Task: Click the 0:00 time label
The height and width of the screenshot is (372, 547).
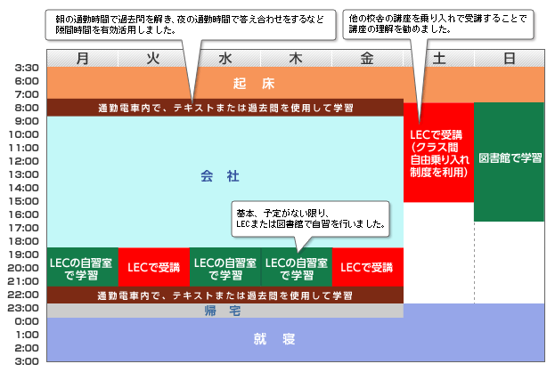Action: click(27, 321)
